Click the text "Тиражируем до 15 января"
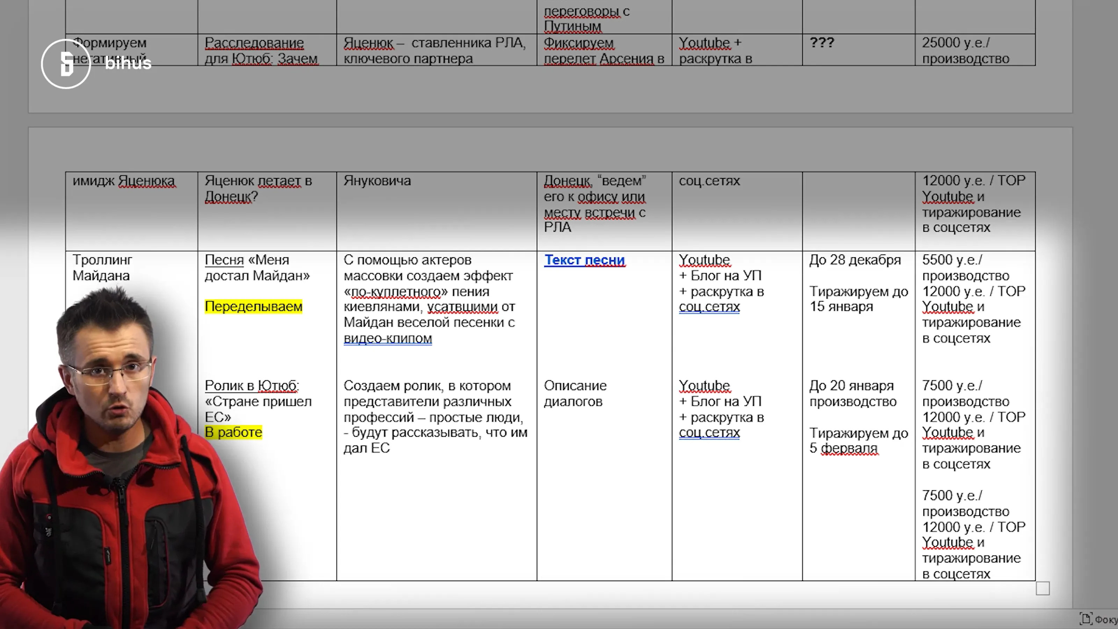Image resolution: width=1118 pixels, height=629 pixels. 859,299
